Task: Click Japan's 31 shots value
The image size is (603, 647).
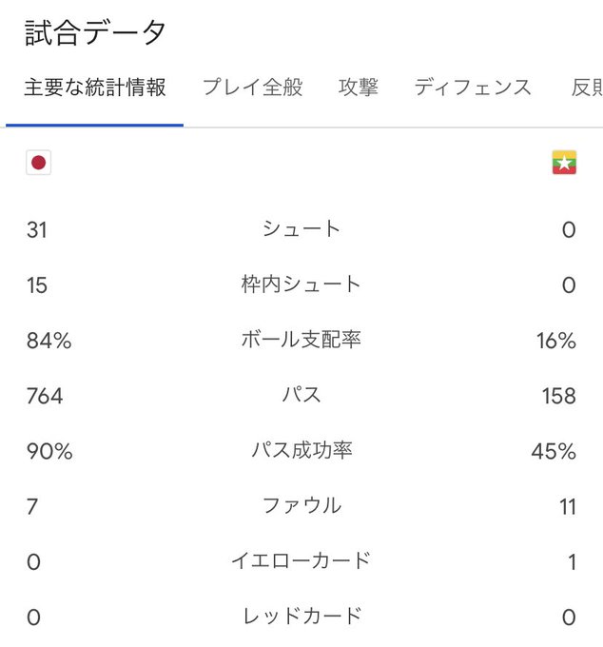Action: click(37, 230)
